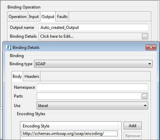This screenshot has width=160, height=140.
Task: Click the Remove encoding style button
Action: click(x=132, y=136)
